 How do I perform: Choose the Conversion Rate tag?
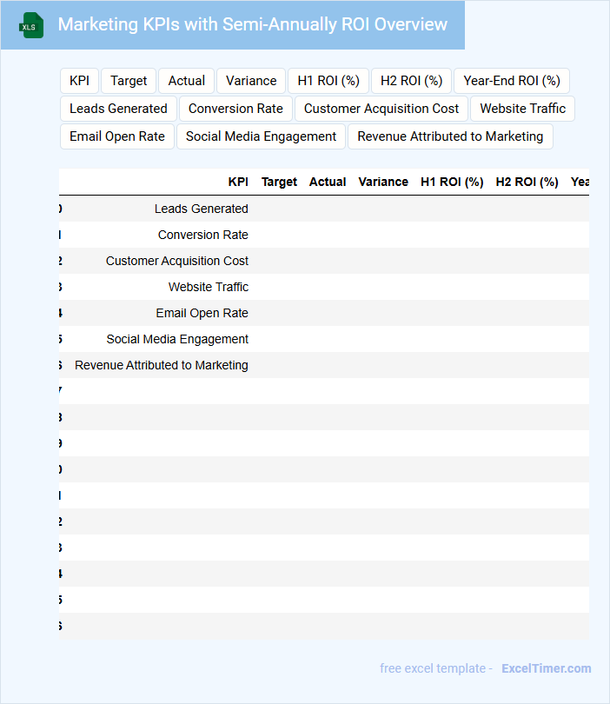tap(235, 109)
